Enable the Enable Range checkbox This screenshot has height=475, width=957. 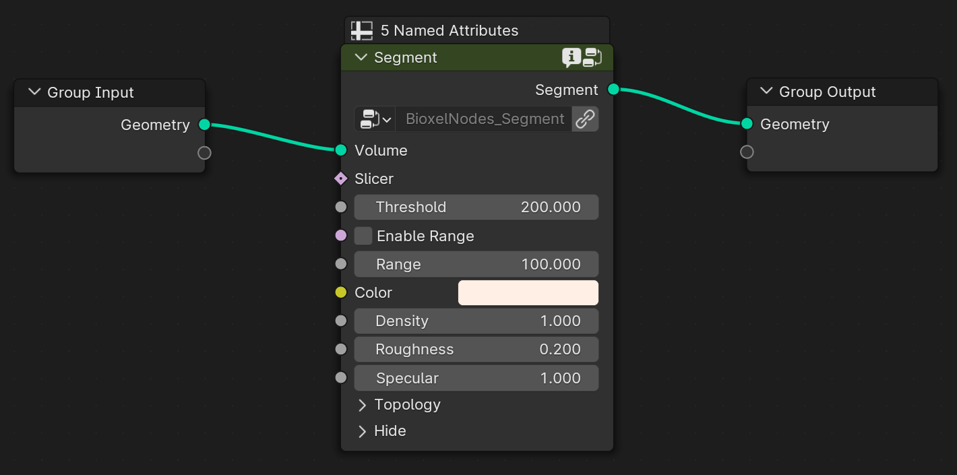(x=363, y=236)
